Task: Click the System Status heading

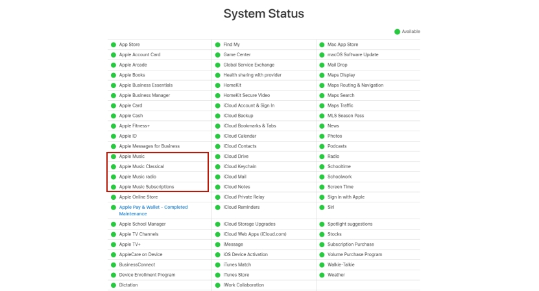Action: pos(263,14)
